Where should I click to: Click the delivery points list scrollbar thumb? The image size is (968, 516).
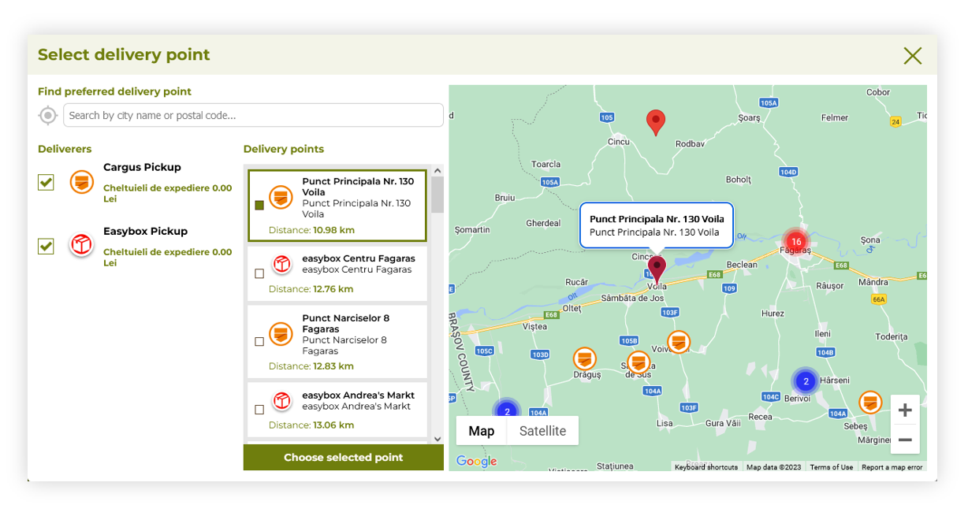[437, 195]
